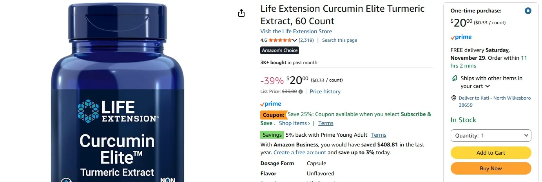Image resolution: width=542 pixels, height=182 pixels.
Task: Click the star rating icons
Action: [x=280, y=40]
